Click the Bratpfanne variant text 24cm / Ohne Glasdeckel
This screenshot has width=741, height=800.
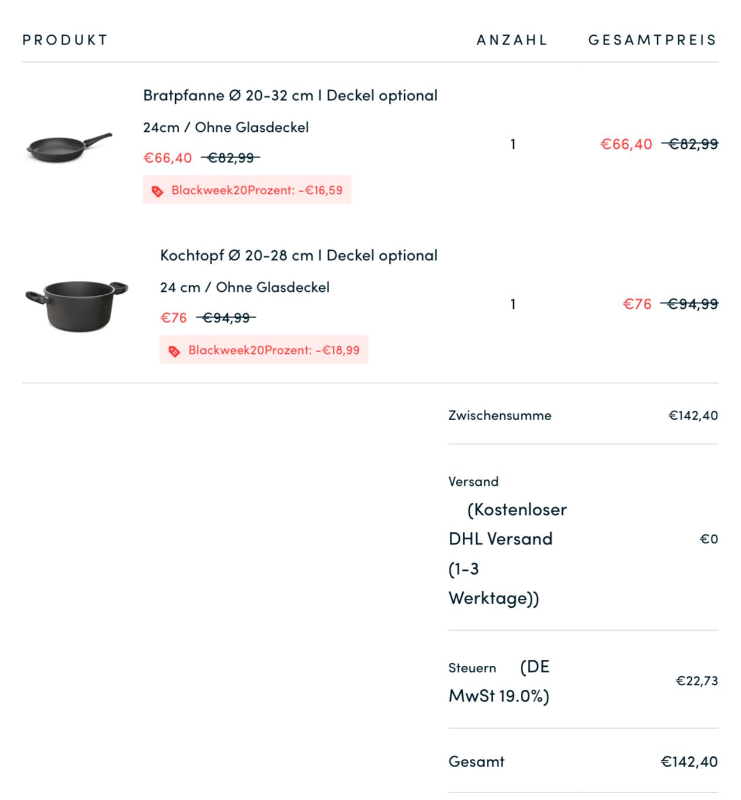226,127
